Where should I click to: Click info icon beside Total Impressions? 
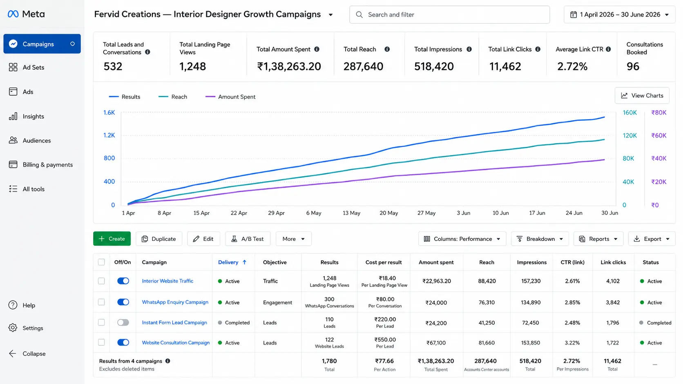[x=469, y=49]
